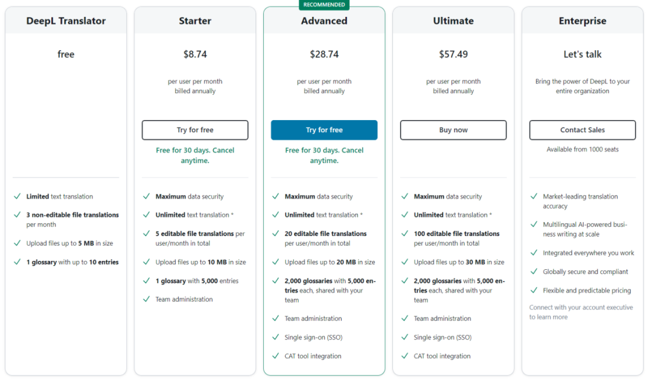The image size is (652, 381).
Task: Click the $57.49 Ultimate price
Action: (453, 54)
